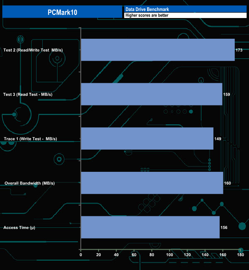249x270 pixels.
Task: Select the Test 2 (Read/Write Test MB/s) label
Action: 33,50
